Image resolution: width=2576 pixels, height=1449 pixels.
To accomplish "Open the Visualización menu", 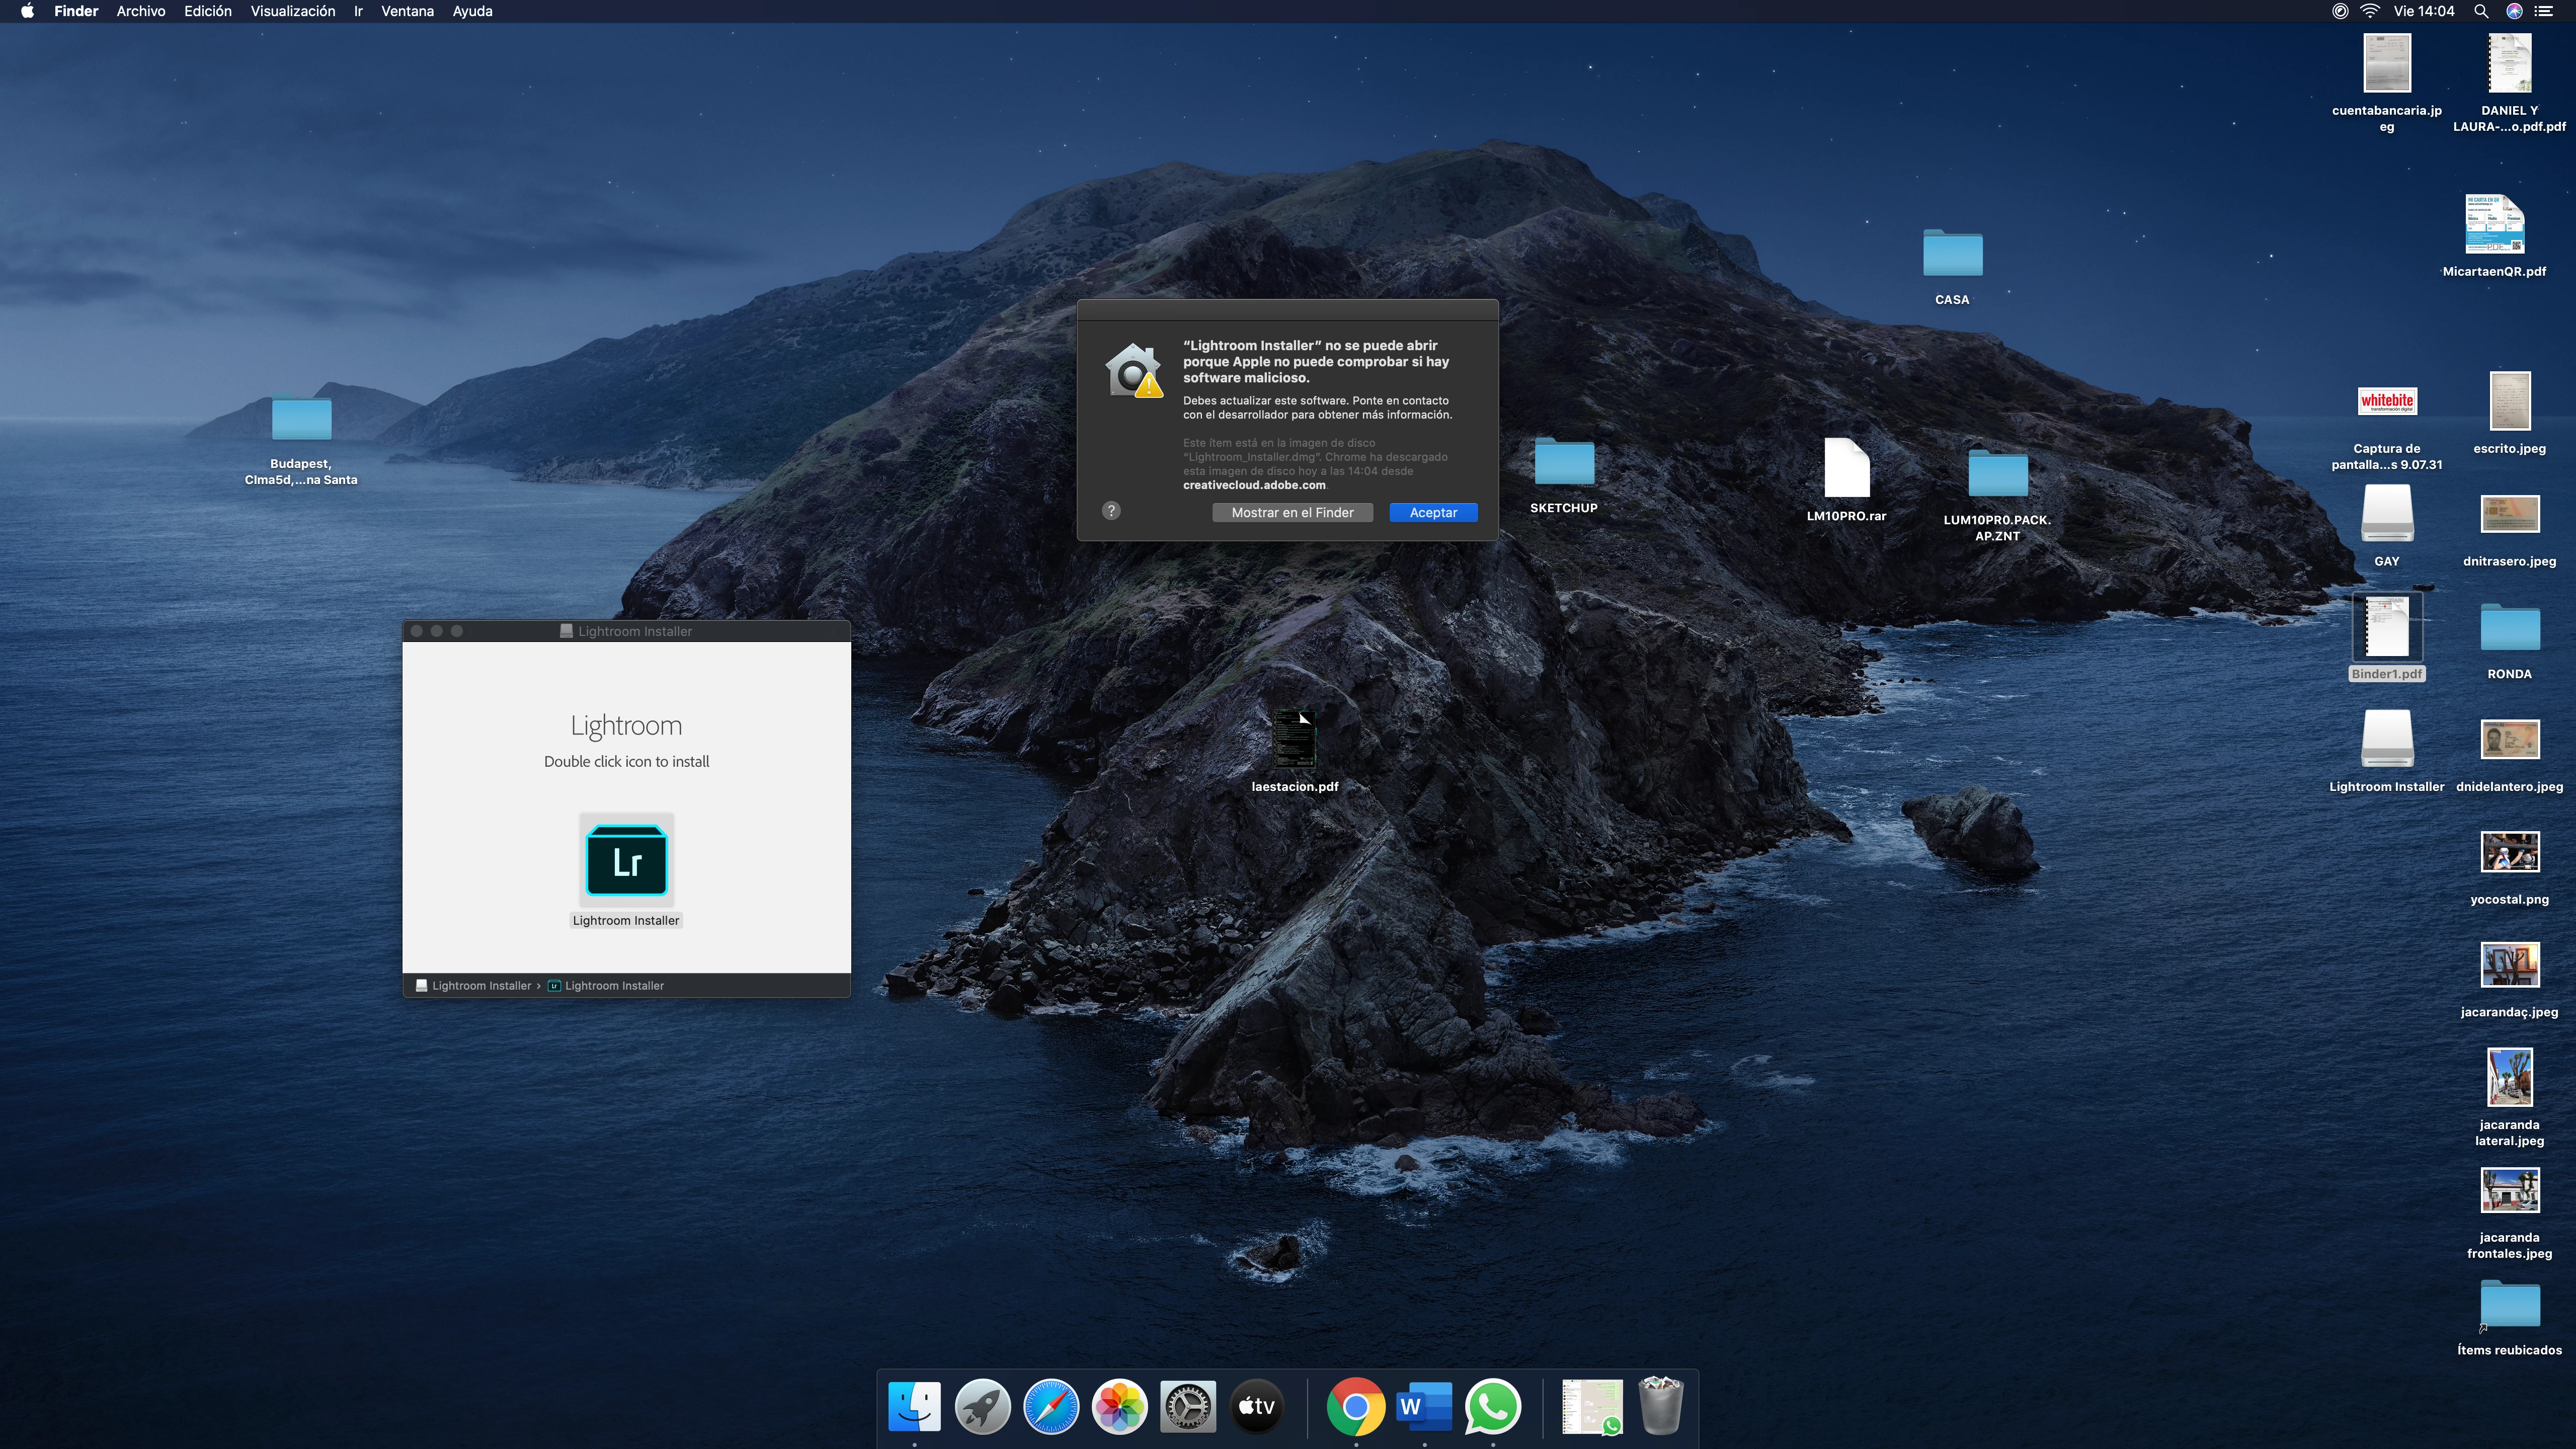I will pyautogui.click(x=292, y=11).
